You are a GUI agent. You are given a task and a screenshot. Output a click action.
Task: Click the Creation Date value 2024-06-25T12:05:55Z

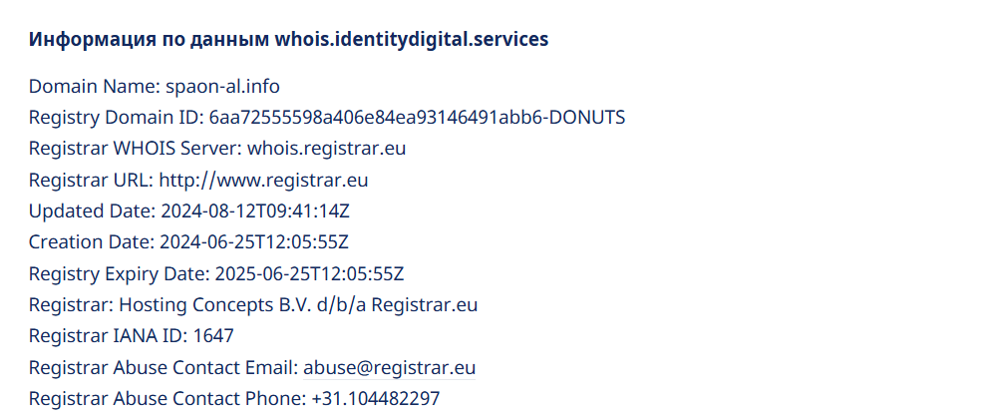tap(254, 242)
